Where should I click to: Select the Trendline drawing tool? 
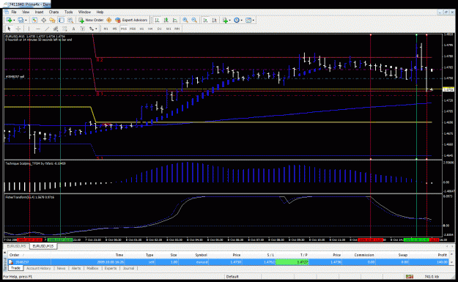(x=47, y=29)
